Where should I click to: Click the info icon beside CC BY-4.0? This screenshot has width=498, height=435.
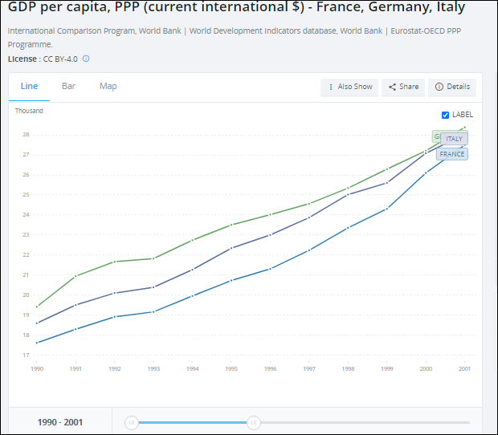tap(86, 59)
